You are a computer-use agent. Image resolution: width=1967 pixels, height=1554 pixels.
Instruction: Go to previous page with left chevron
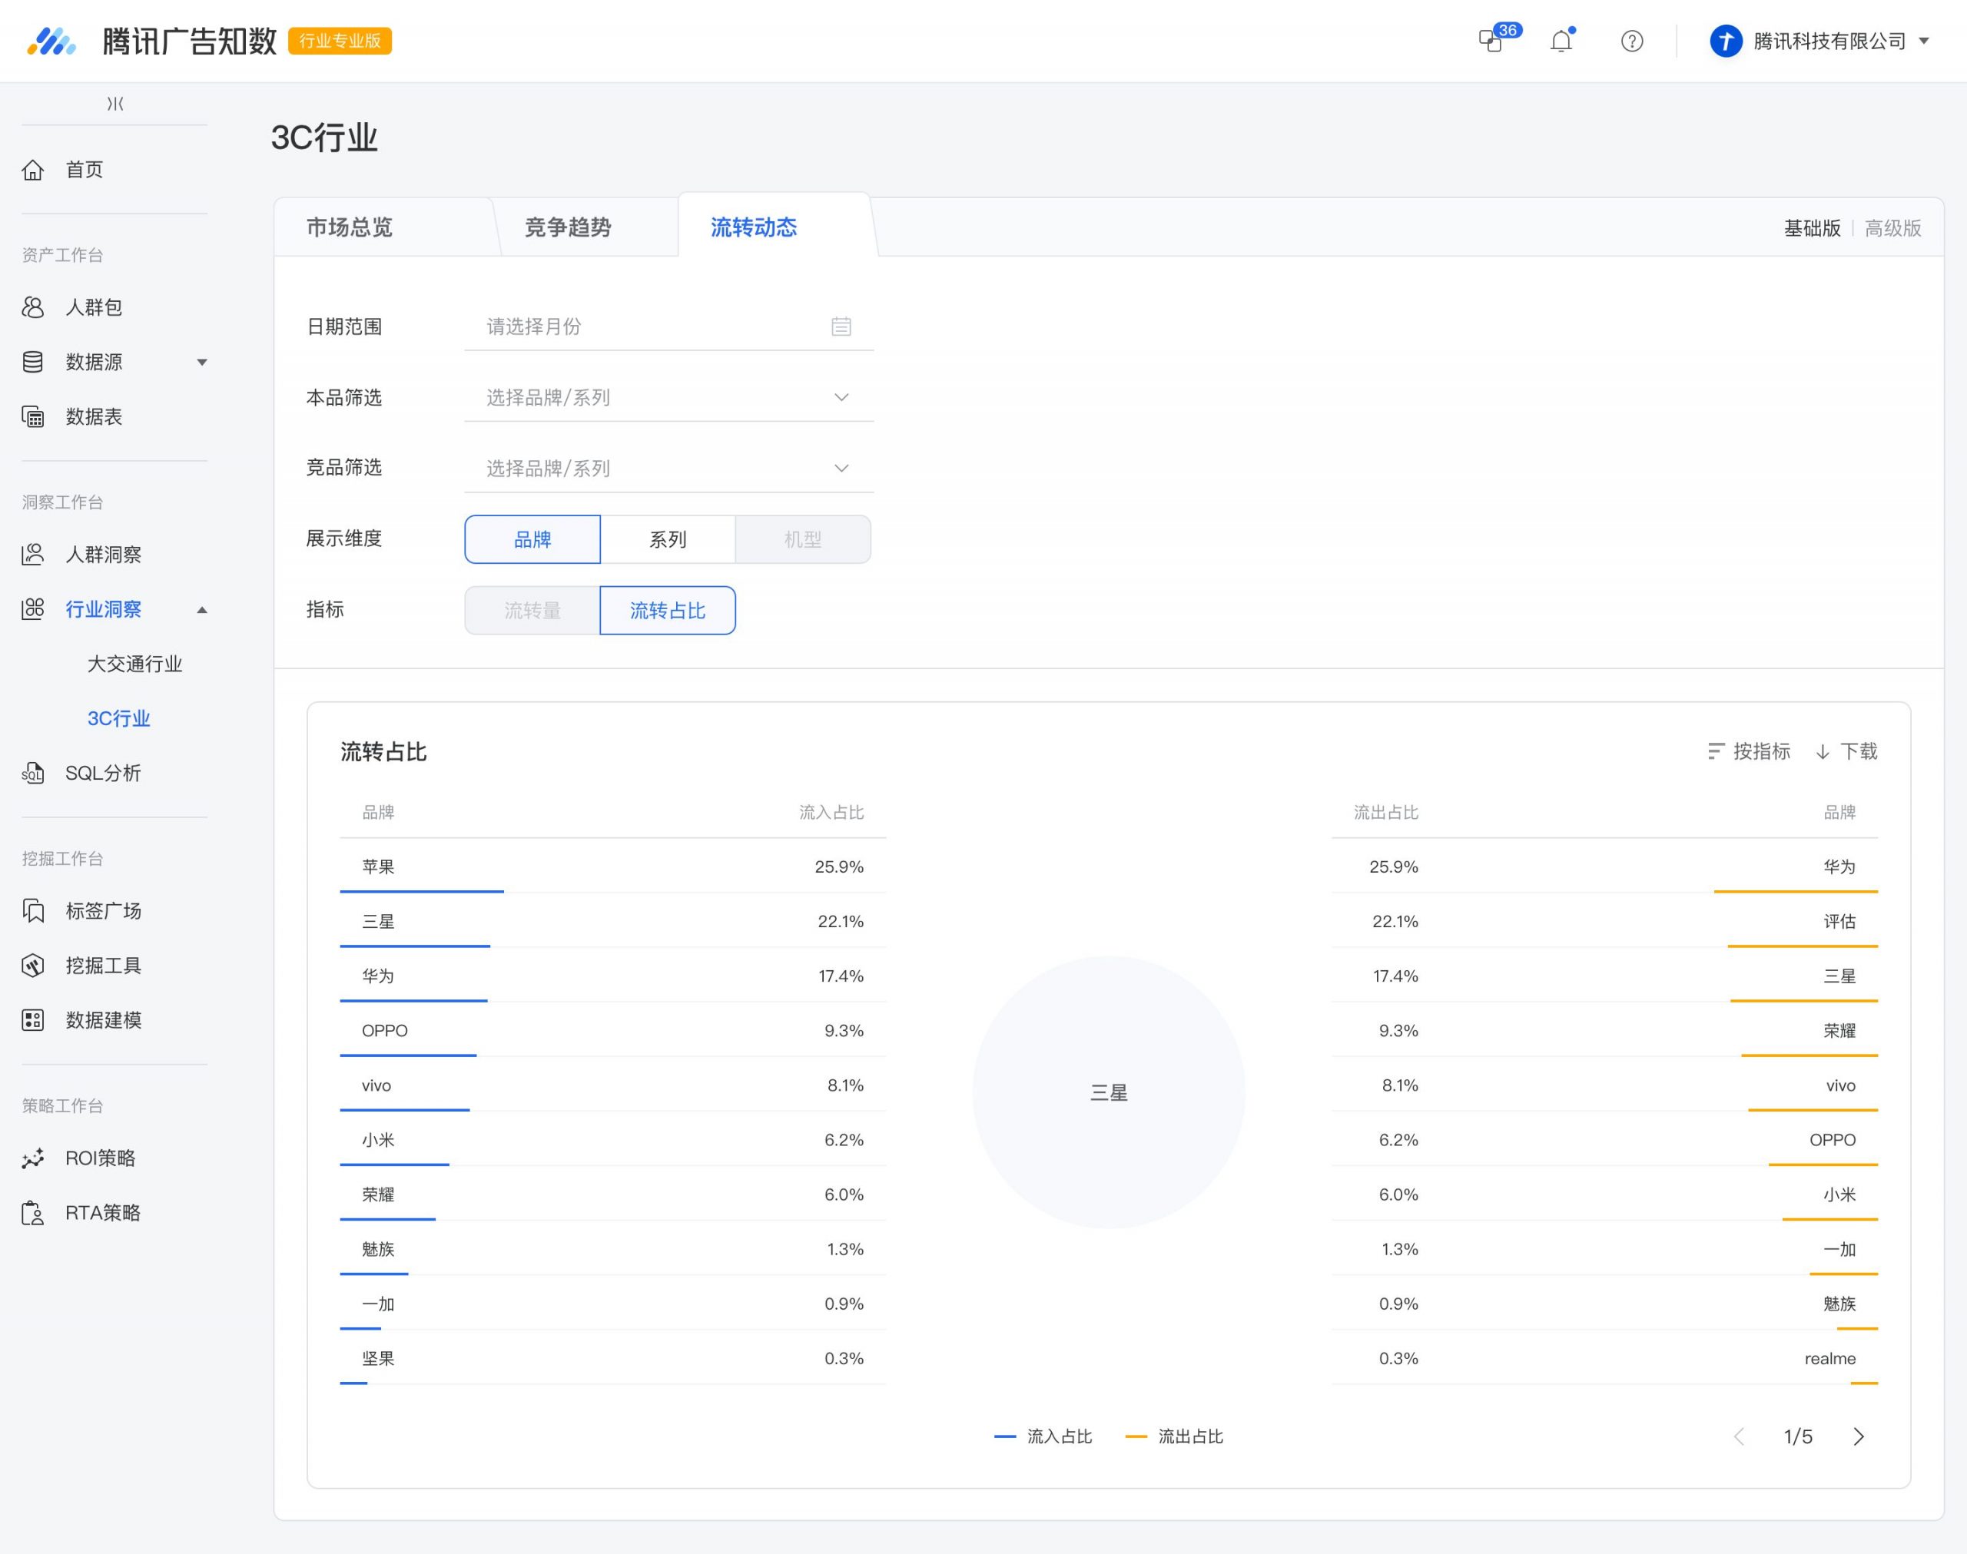pos(1739,1436)
